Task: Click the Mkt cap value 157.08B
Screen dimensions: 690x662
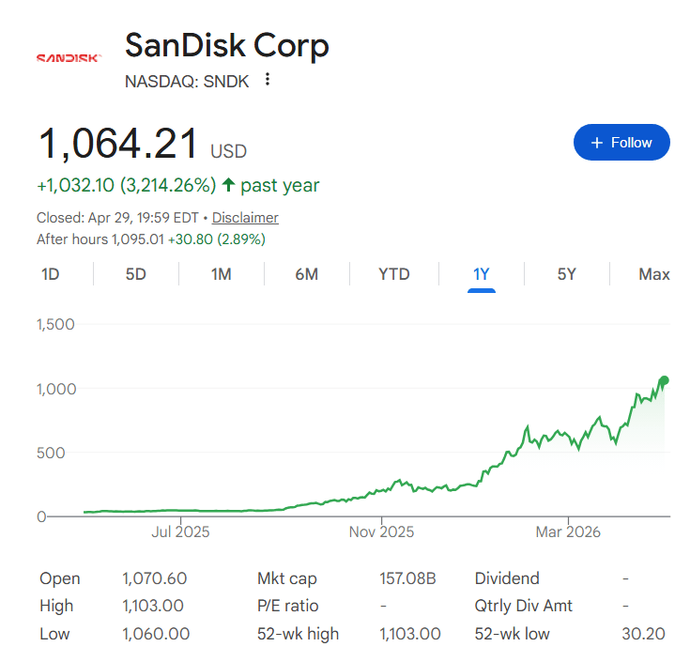Action: [406, 578]
